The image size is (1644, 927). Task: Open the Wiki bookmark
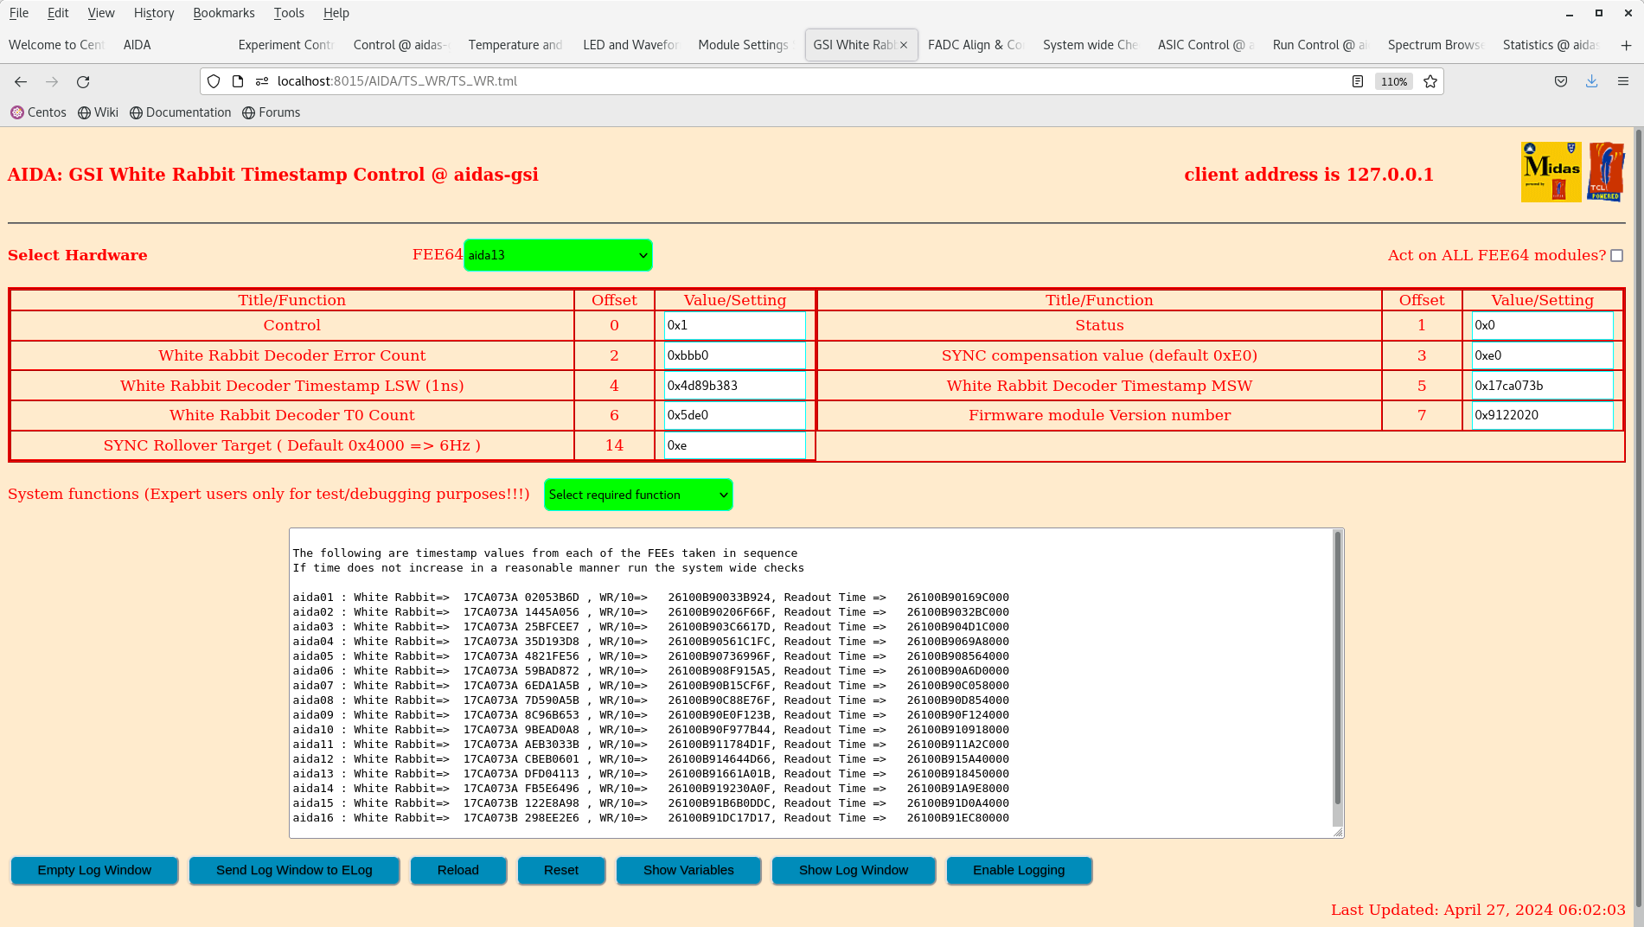pos(98,112)
